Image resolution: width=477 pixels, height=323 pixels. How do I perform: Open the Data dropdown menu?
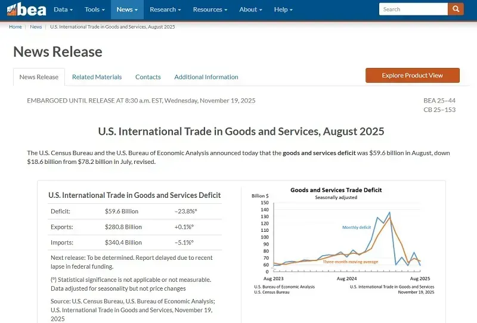[63, 10]
